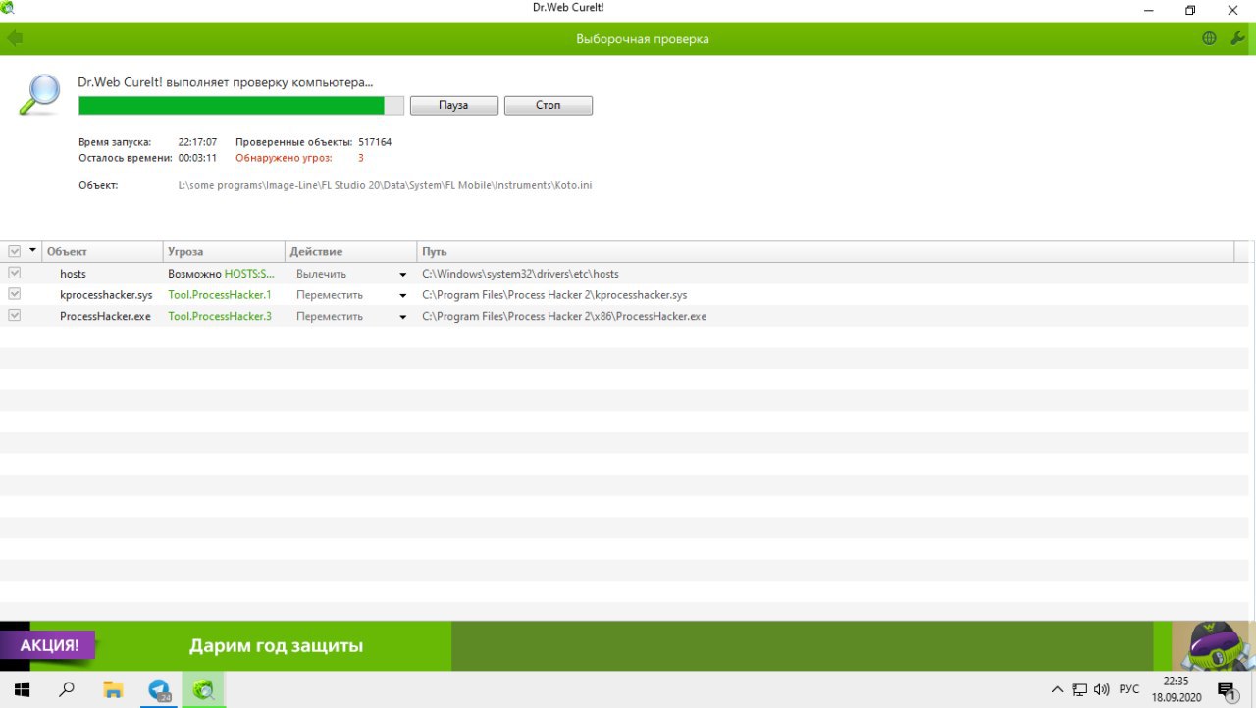
Task: Sort by Действие column header
Action: click(350, 252)
